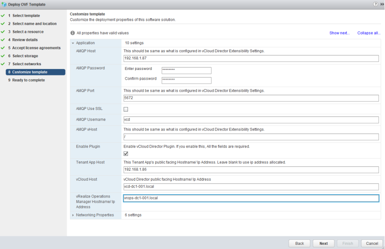Image resolution: width=385 pixels, height=249 pixels.
Task: Cancel the OVF deployment wizard
Action: point(372,244)
